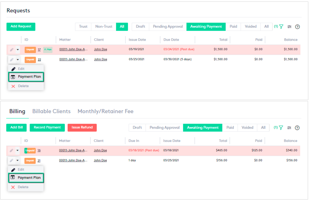Open column settings sliders icon in Requests
The width and height of the screenshot is (309, 200).
click(x=289, y=27)
